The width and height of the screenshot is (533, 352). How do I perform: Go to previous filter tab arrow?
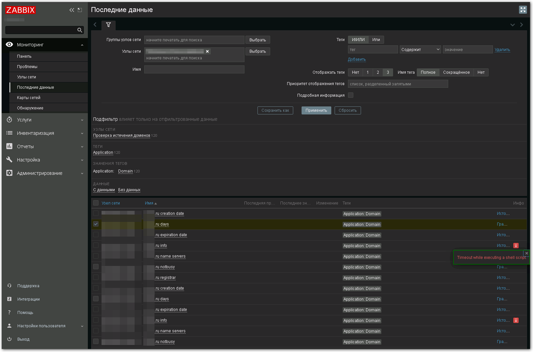coord(95,25)
